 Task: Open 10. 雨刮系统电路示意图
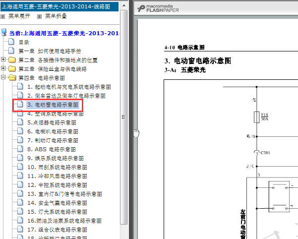click(57, 167)
